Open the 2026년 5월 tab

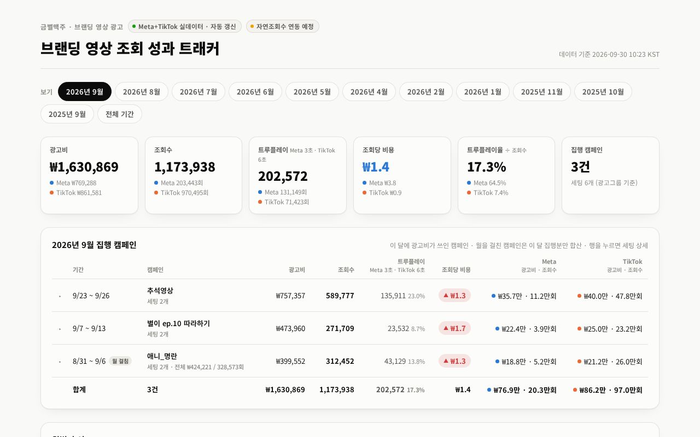[312, 92]
